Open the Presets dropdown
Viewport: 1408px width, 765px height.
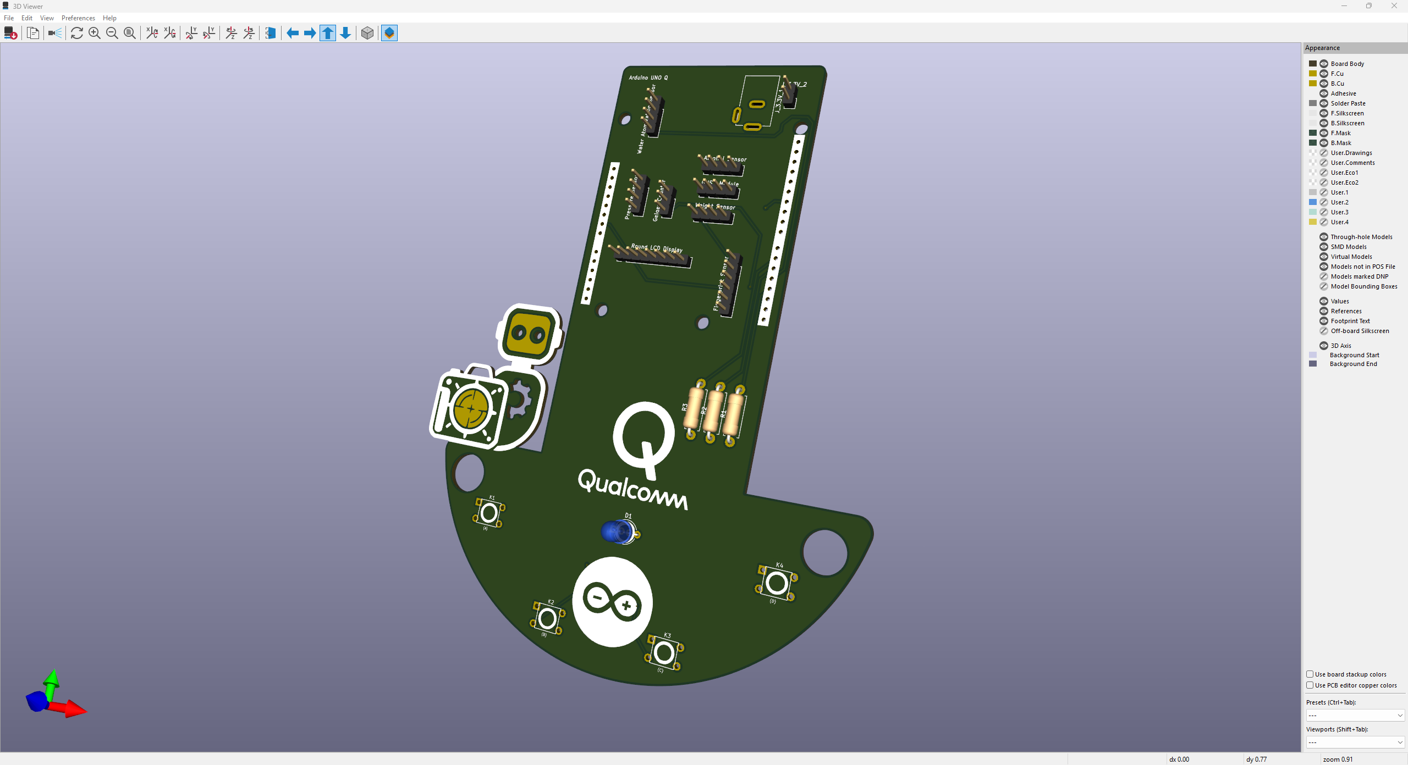[x=1355, y=715]
